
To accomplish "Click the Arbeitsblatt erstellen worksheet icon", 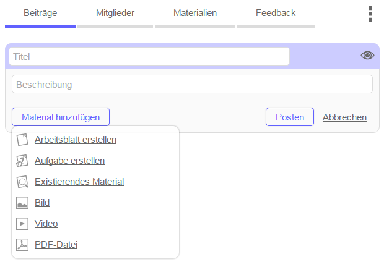I will 22,140.
